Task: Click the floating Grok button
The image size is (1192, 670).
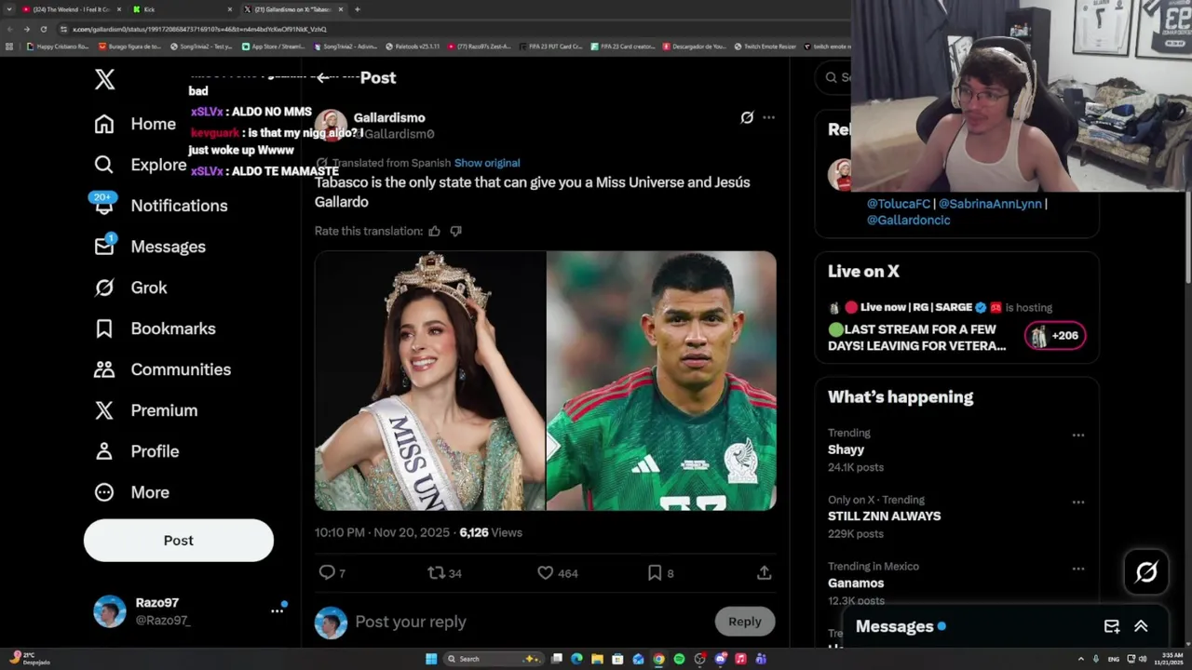Action: pos(1146,572)
